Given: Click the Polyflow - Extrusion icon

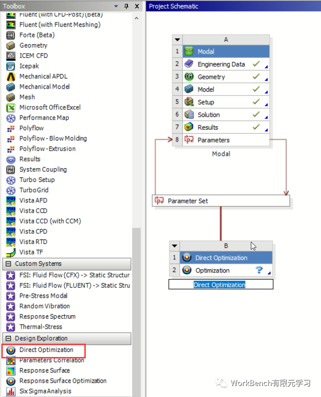Looking at the screenshot, I should pyautogui.click(x=11, y=149).
